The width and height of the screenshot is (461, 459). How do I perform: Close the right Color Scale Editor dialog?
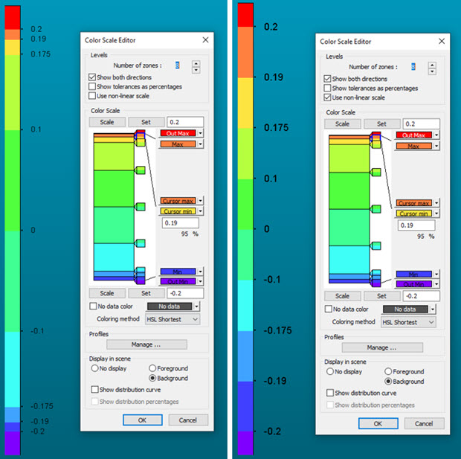(442, 42)
